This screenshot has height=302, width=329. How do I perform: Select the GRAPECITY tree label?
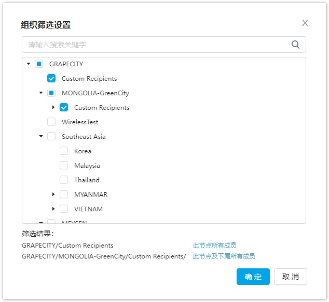(x=66, y=64)
